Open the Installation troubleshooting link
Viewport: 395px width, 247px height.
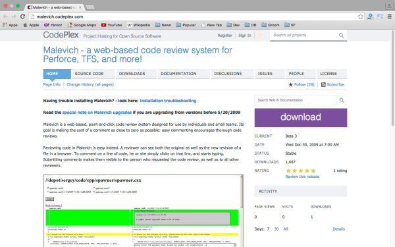point(168,101)
